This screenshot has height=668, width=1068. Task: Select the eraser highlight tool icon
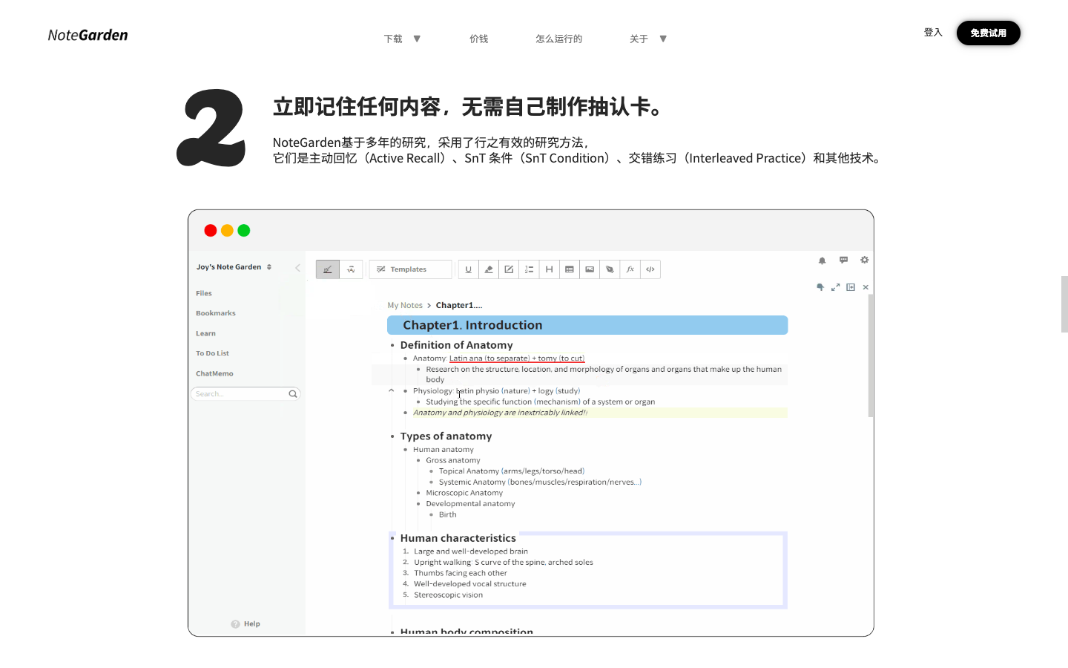tap(489, 269)
